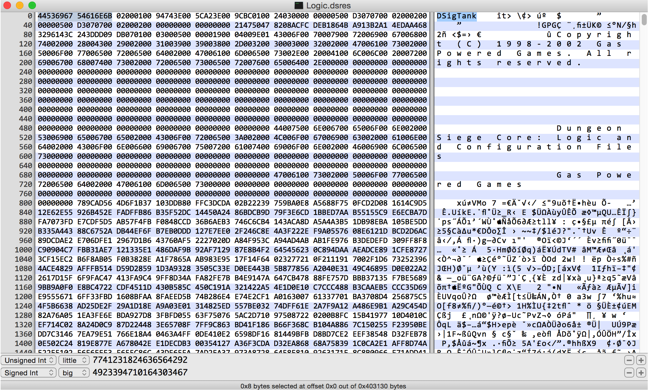Click the value field showing 4923394710164303467

tap(140, 373)
